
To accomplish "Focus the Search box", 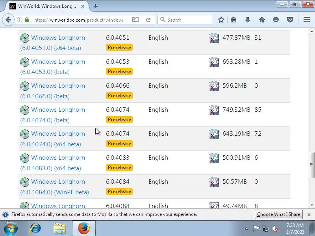I will click(185, 20).
